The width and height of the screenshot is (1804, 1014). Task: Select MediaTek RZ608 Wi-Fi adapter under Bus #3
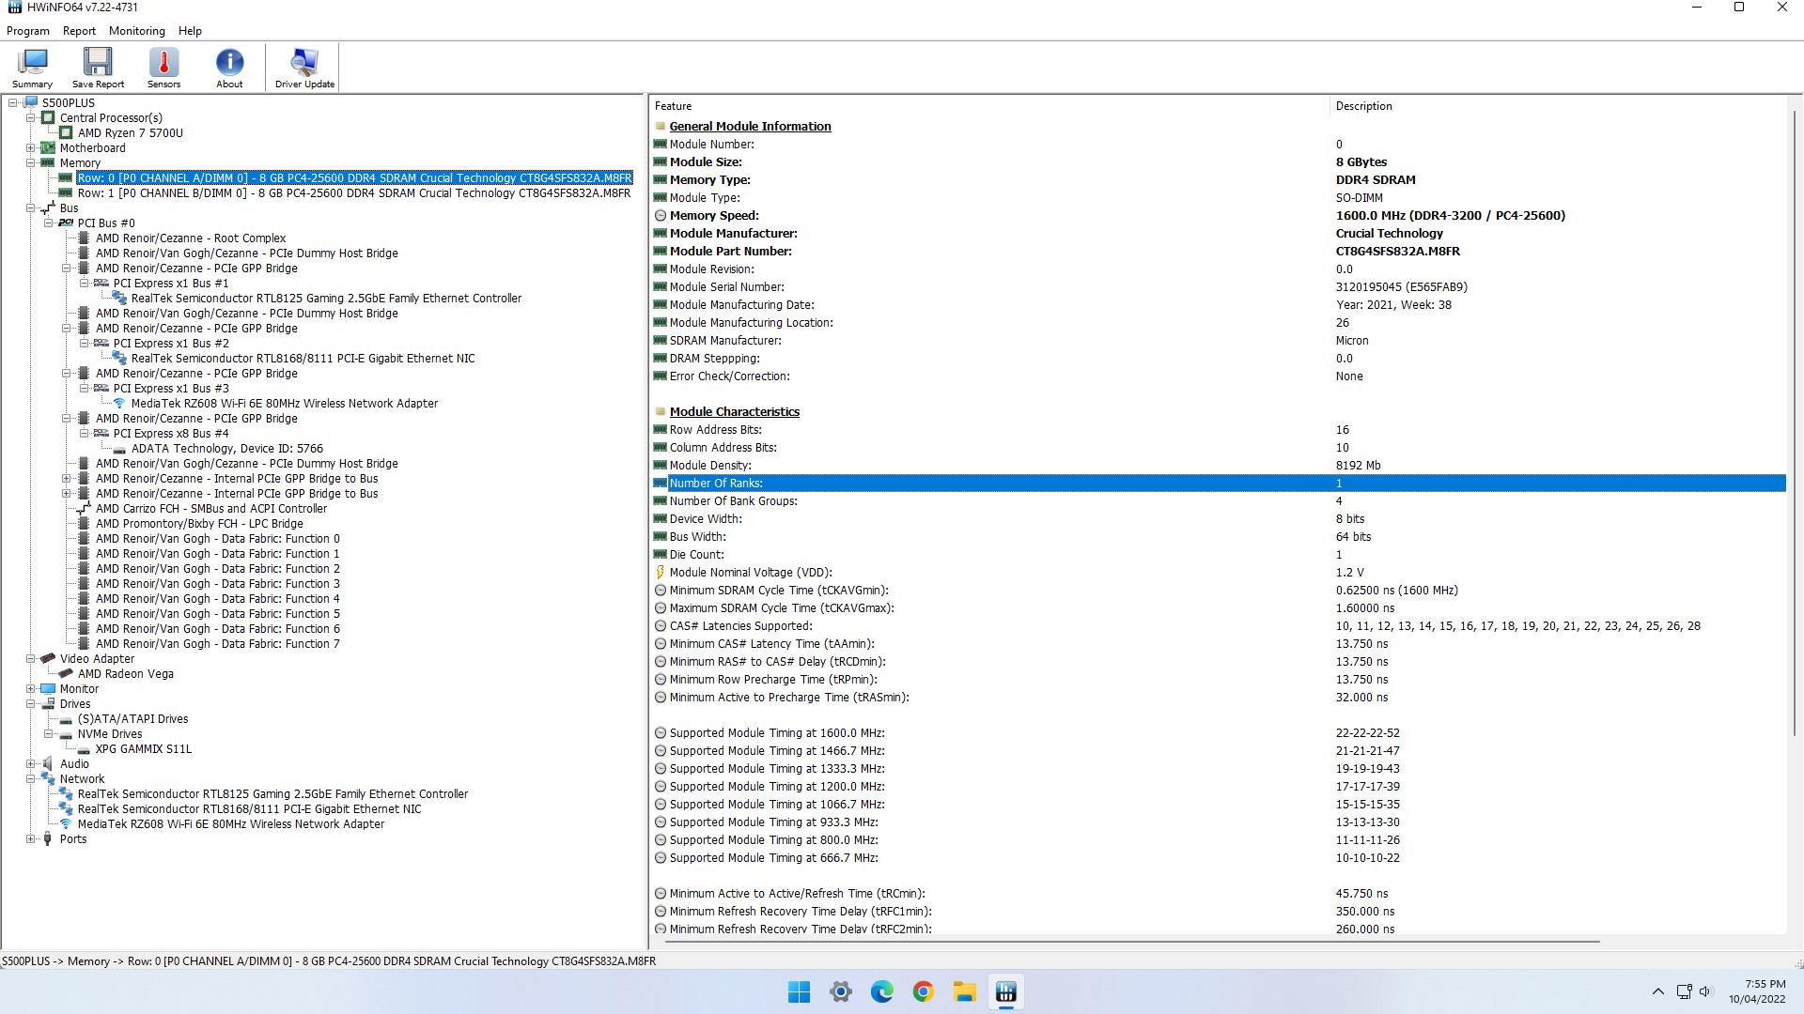(x=284, y=404)
